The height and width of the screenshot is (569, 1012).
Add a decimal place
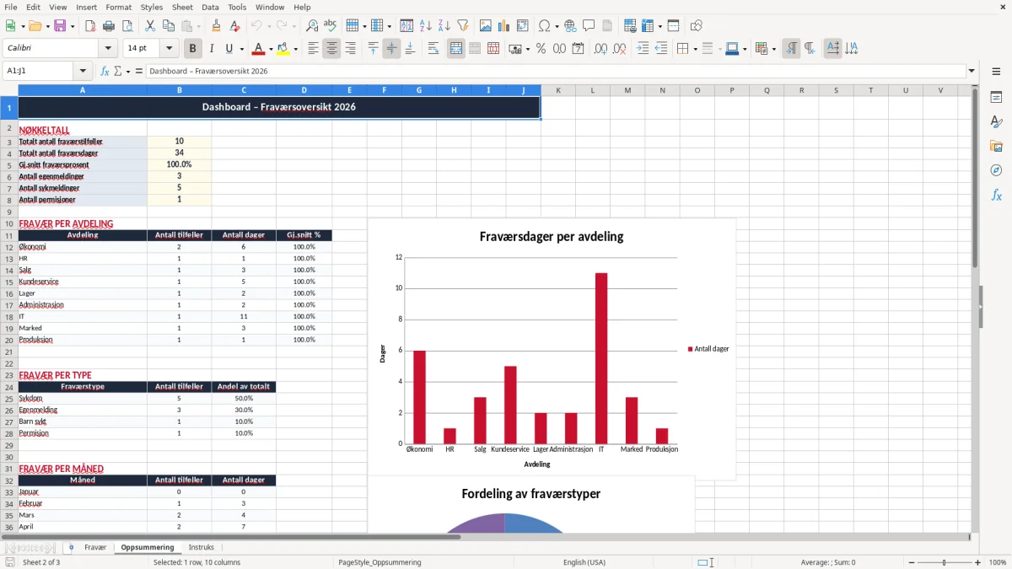602,49
